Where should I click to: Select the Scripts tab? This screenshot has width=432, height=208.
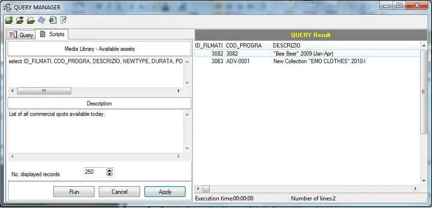pos(52,35)
